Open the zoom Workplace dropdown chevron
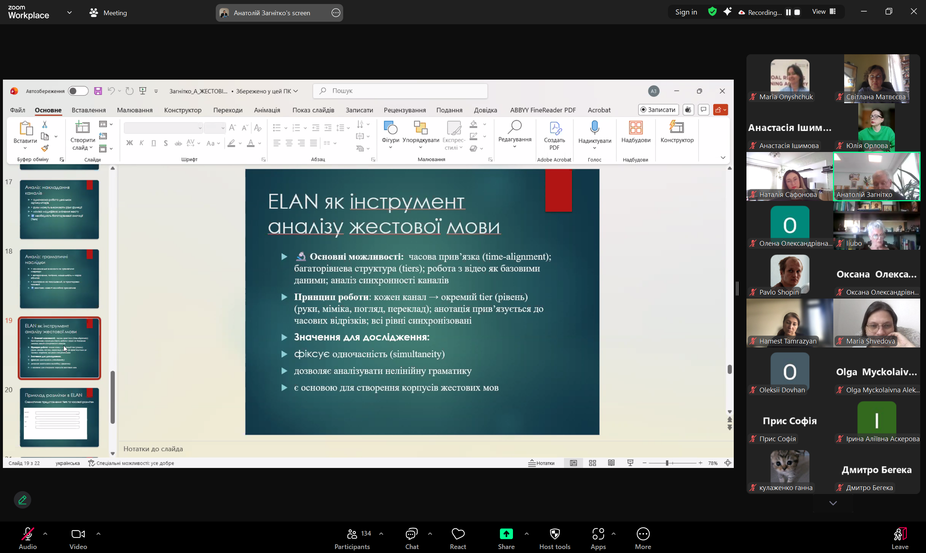The image size is (926, 553). 69,12
